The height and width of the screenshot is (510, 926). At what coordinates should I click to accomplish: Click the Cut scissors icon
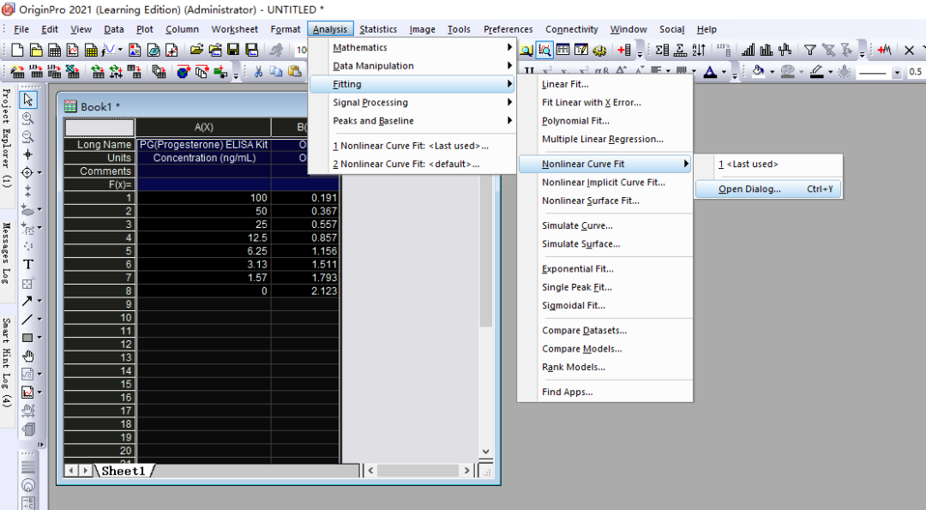pyautogui.click(x=257, y=72)
